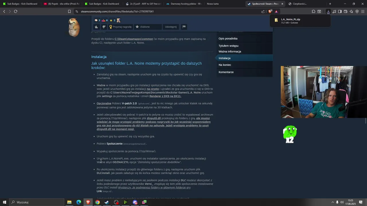This screenshot has width=367, height=206.
Task: Expand hidden system tray icons chevron
Action: 333,202
